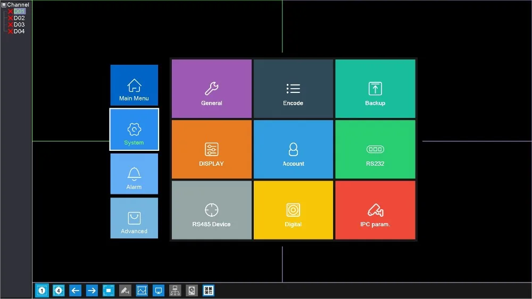Image resolution: width=532 pixels, height=299 pixels.
Task: Open the Backup tile
Action: pyautogui.click(x=375, y=89)
